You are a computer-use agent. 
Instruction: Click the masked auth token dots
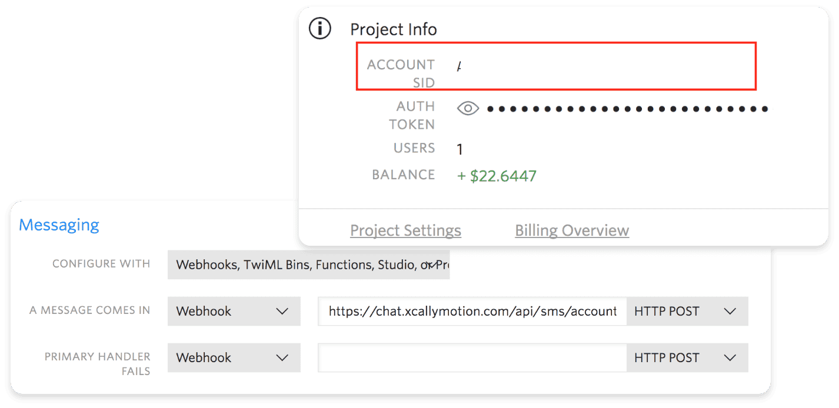[x=628, y=109]
